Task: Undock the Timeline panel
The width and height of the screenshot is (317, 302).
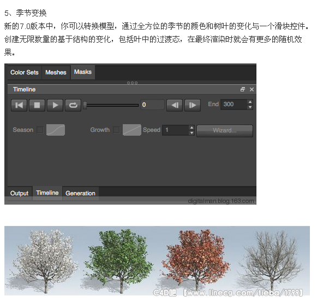Action: tap(243, 89)
